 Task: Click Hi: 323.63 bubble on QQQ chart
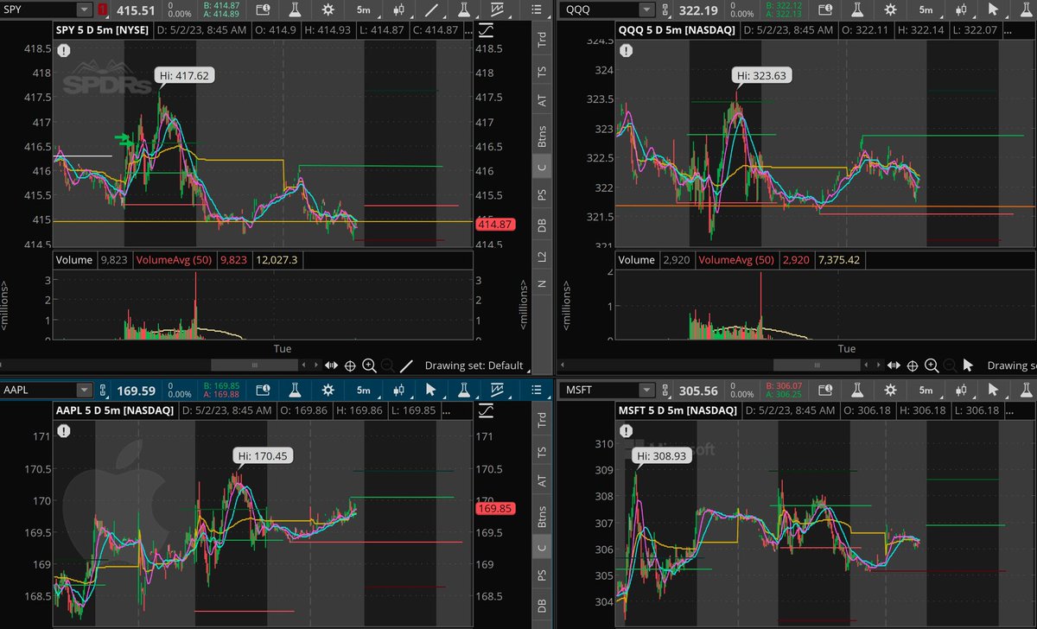(763, 76)
